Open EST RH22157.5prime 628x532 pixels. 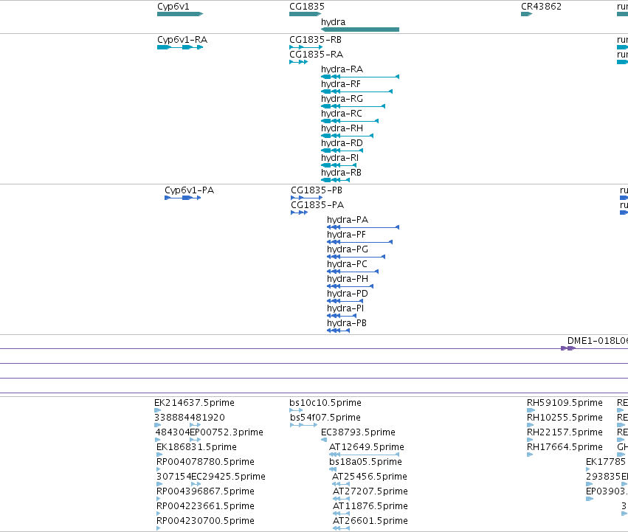click(x=529, y=440)
